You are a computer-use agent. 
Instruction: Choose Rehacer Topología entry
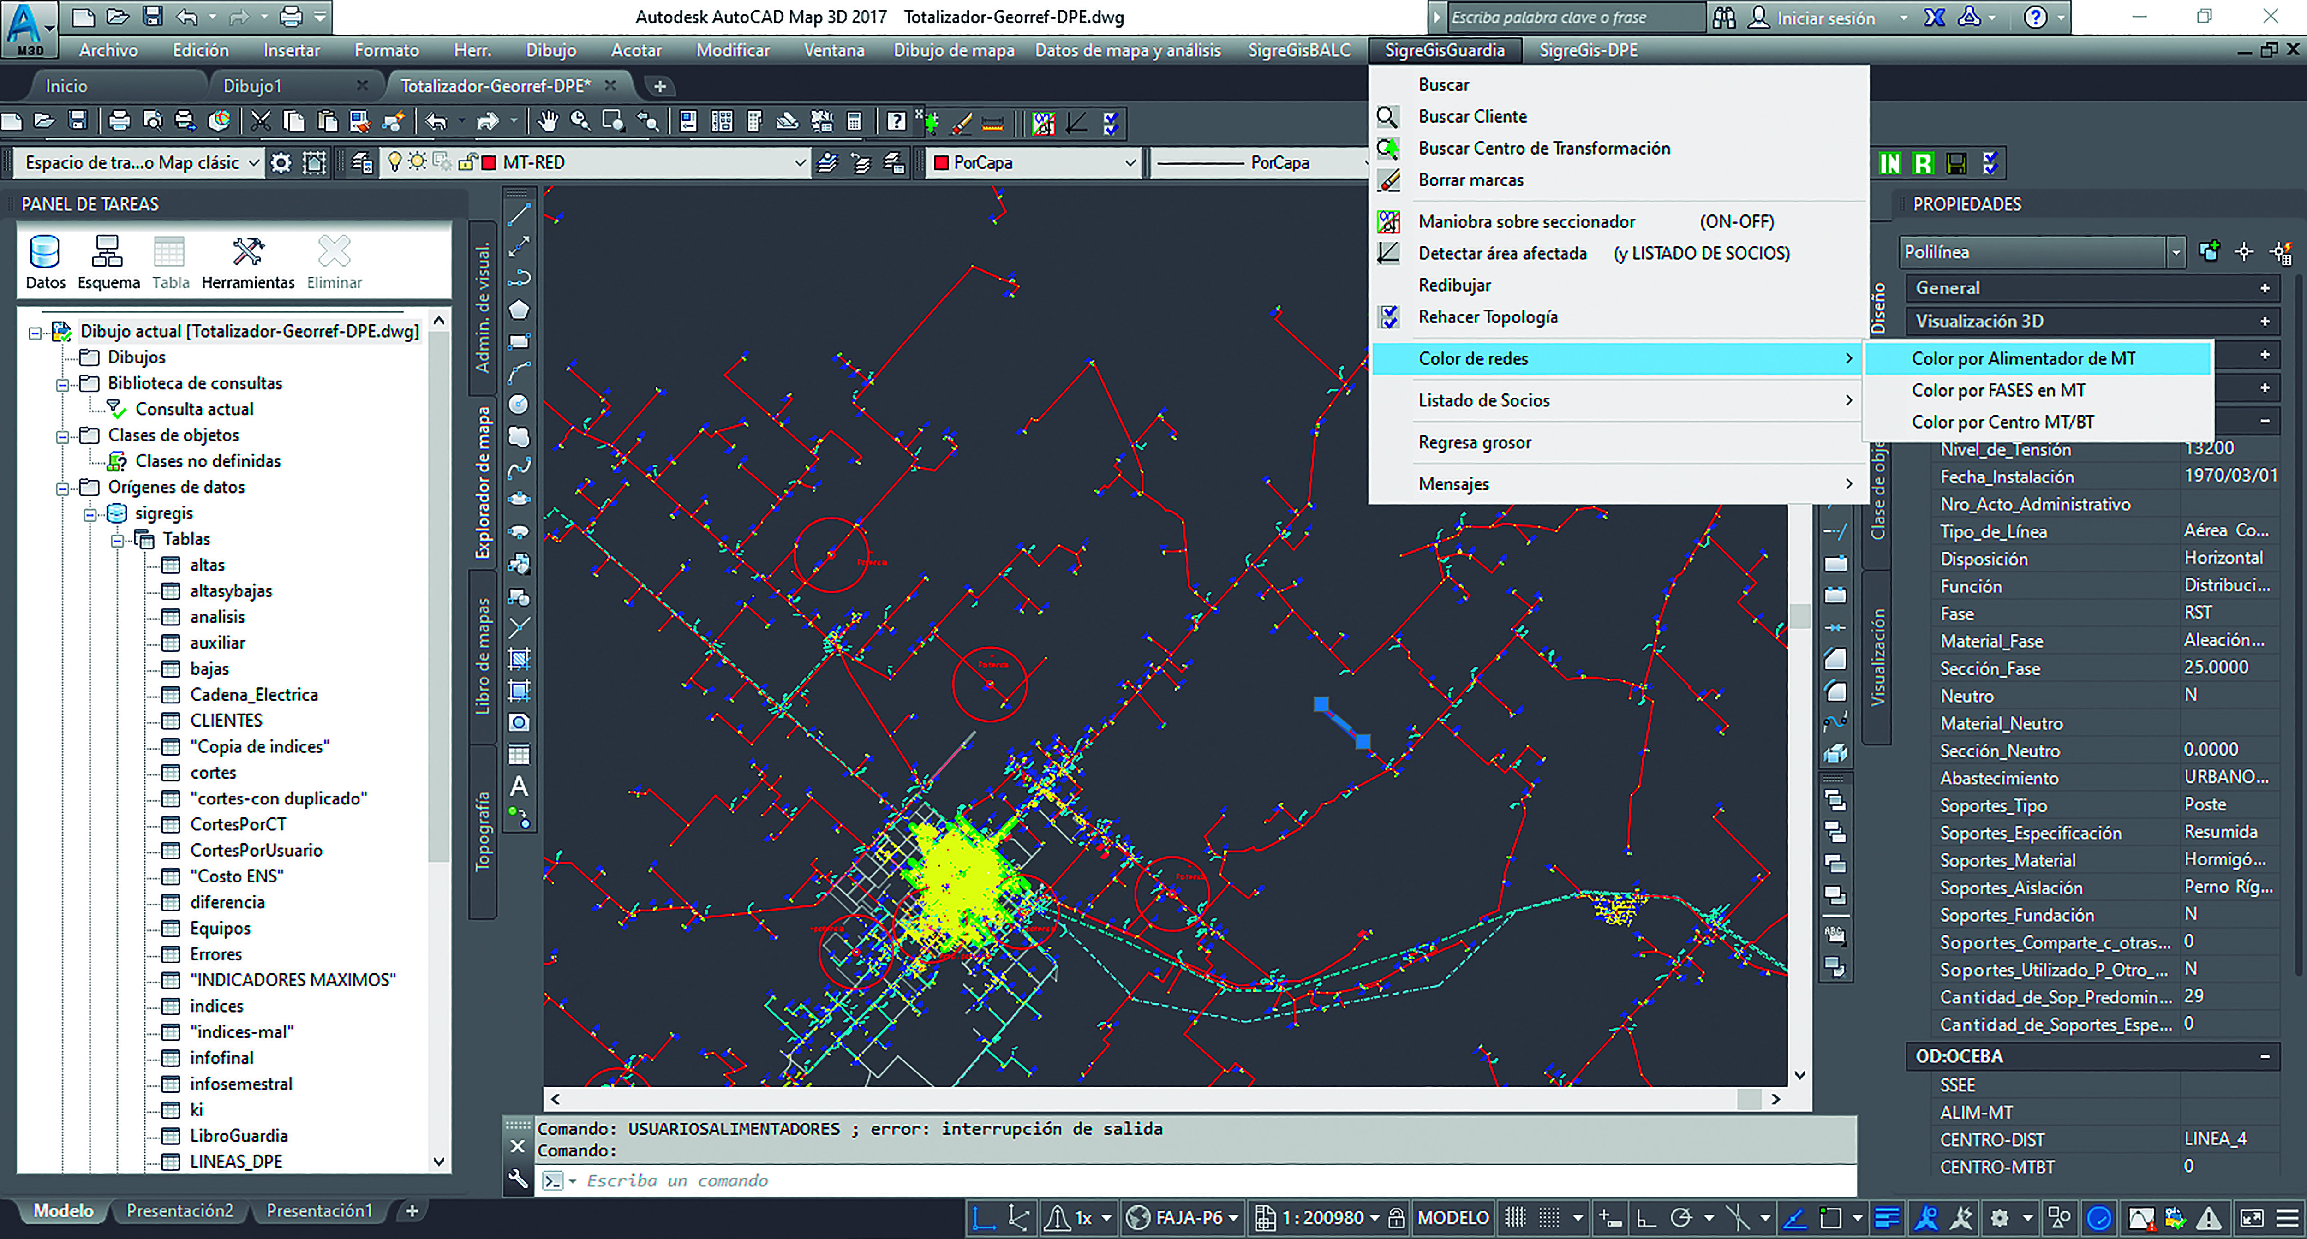tap(1617, 317)
